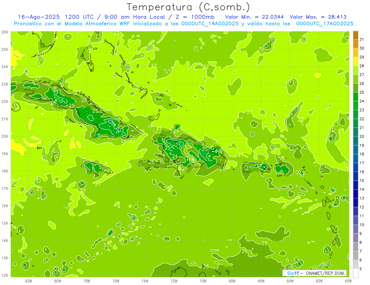Click the gray color bar segment between 6 and 7

356,255
